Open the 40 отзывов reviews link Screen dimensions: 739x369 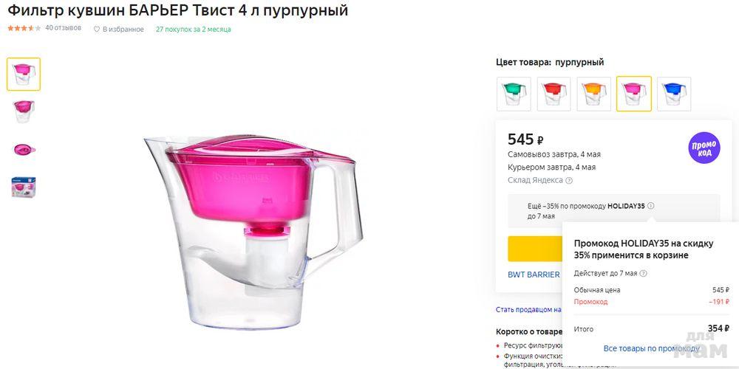tap(63, 28)
